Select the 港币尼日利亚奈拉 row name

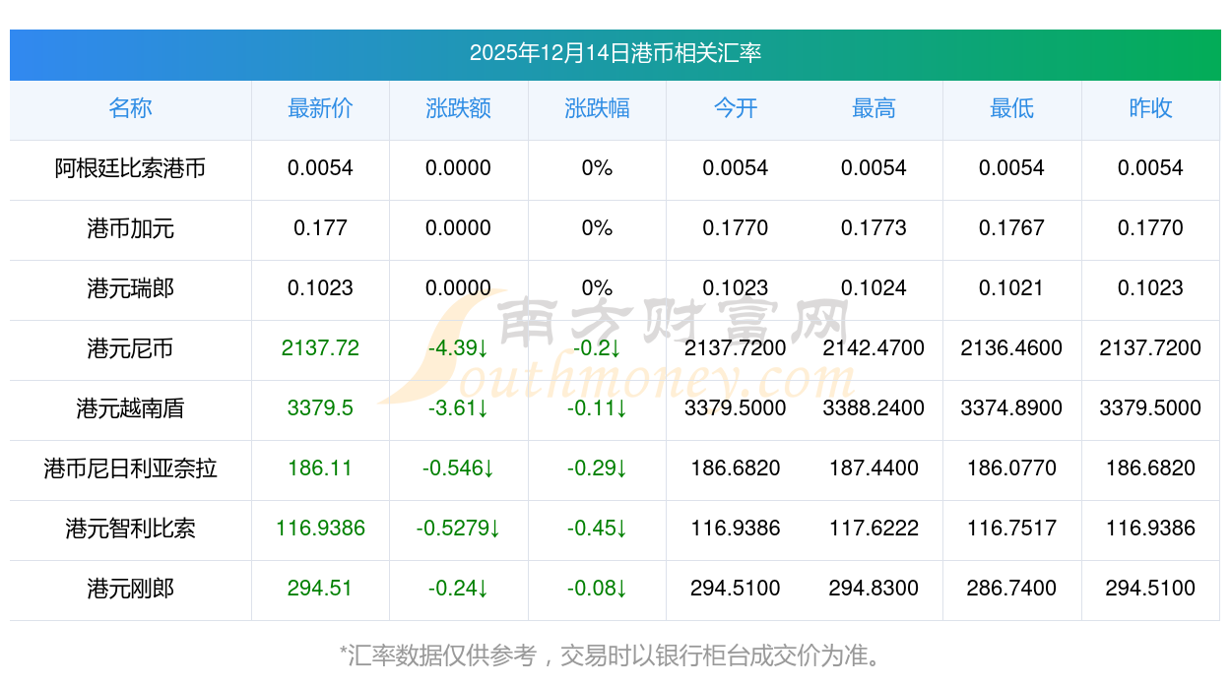coord(130,468)
